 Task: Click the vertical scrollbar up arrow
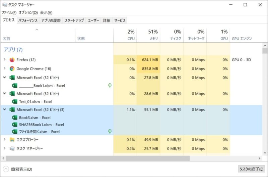265,45
